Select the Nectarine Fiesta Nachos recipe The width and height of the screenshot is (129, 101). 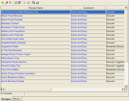(36, 62)
